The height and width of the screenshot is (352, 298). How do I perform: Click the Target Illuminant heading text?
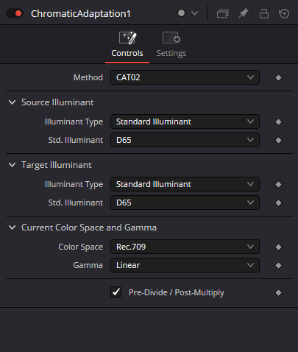(x=57, y=165)
